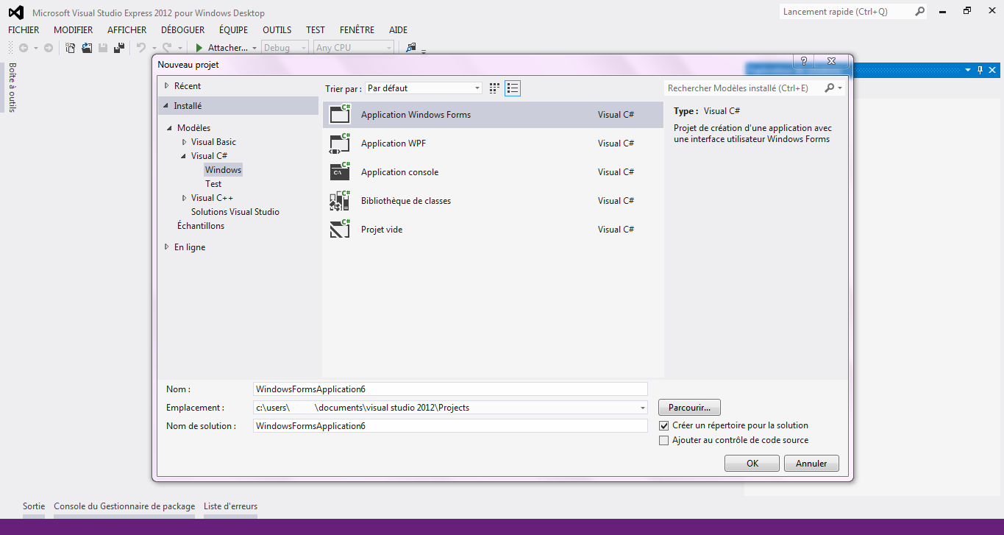Click the Nom project name field

coord(450,389)
